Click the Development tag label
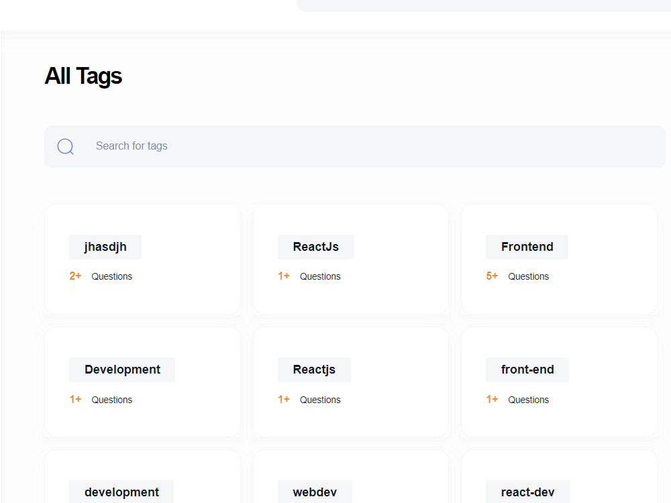The width and height of the screenshot is (671, 503). 121,370
